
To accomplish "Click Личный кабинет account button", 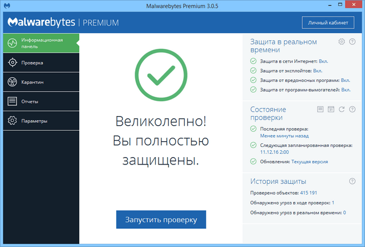I will tap(328, 23).
